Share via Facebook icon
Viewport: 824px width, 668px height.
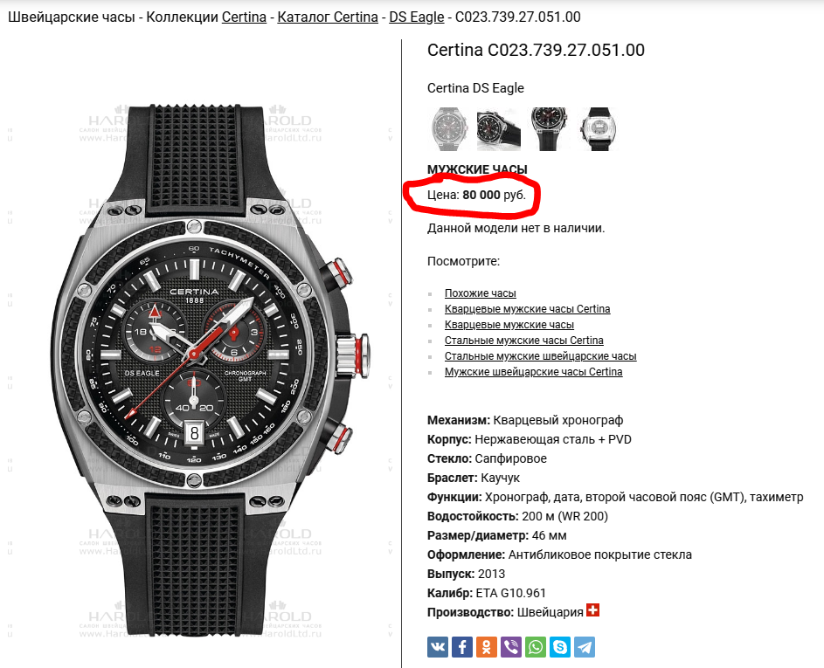pos(462,647)
